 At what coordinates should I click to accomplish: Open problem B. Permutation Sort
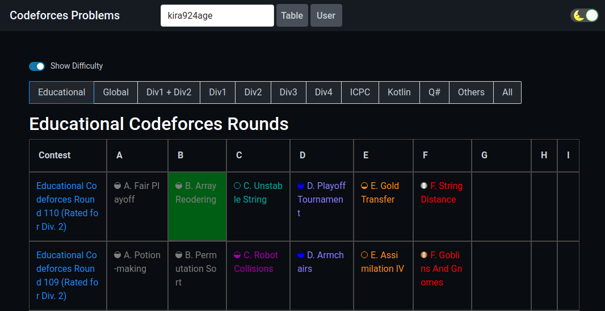[196, 268]
